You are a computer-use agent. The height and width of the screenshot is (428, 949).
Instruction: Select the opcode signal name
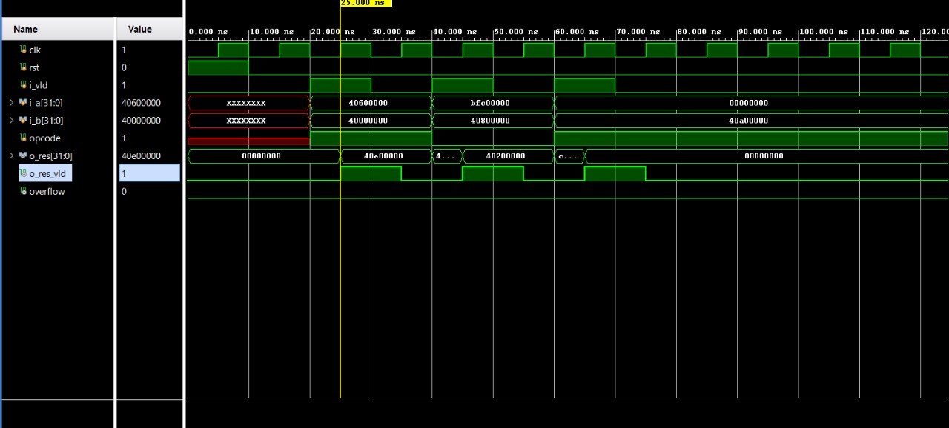click(x=44, y=138)
